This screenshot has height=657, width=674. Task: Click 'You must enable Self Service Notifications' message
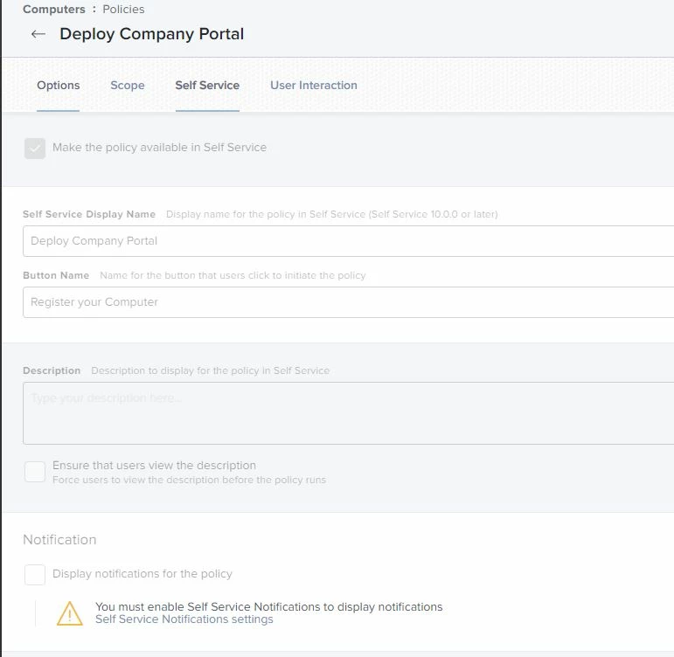click(268, 606)
